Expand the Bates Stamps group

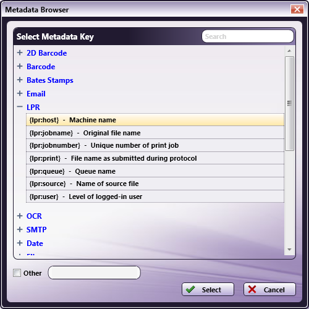click(x=20, y=80)
